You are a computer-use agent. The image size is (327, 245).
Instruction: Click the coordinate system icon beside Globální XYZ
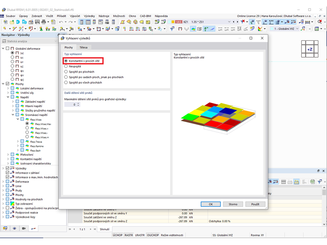coord(303,29)
